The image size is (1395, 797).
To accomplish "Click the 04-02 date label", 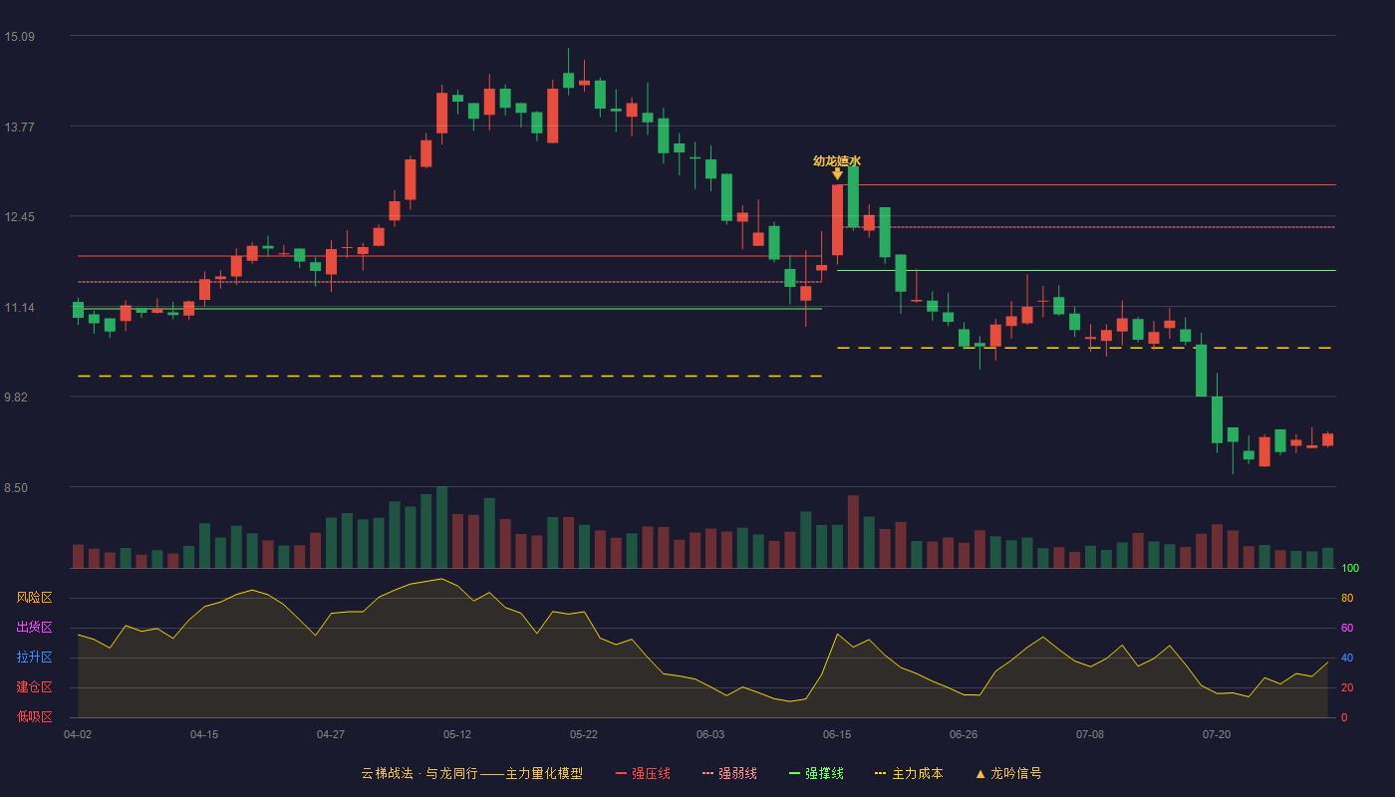I will [x=78, y=734].
